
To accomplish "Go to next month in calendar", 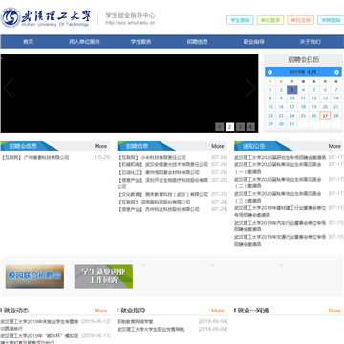I will click(x=336, y=72).
